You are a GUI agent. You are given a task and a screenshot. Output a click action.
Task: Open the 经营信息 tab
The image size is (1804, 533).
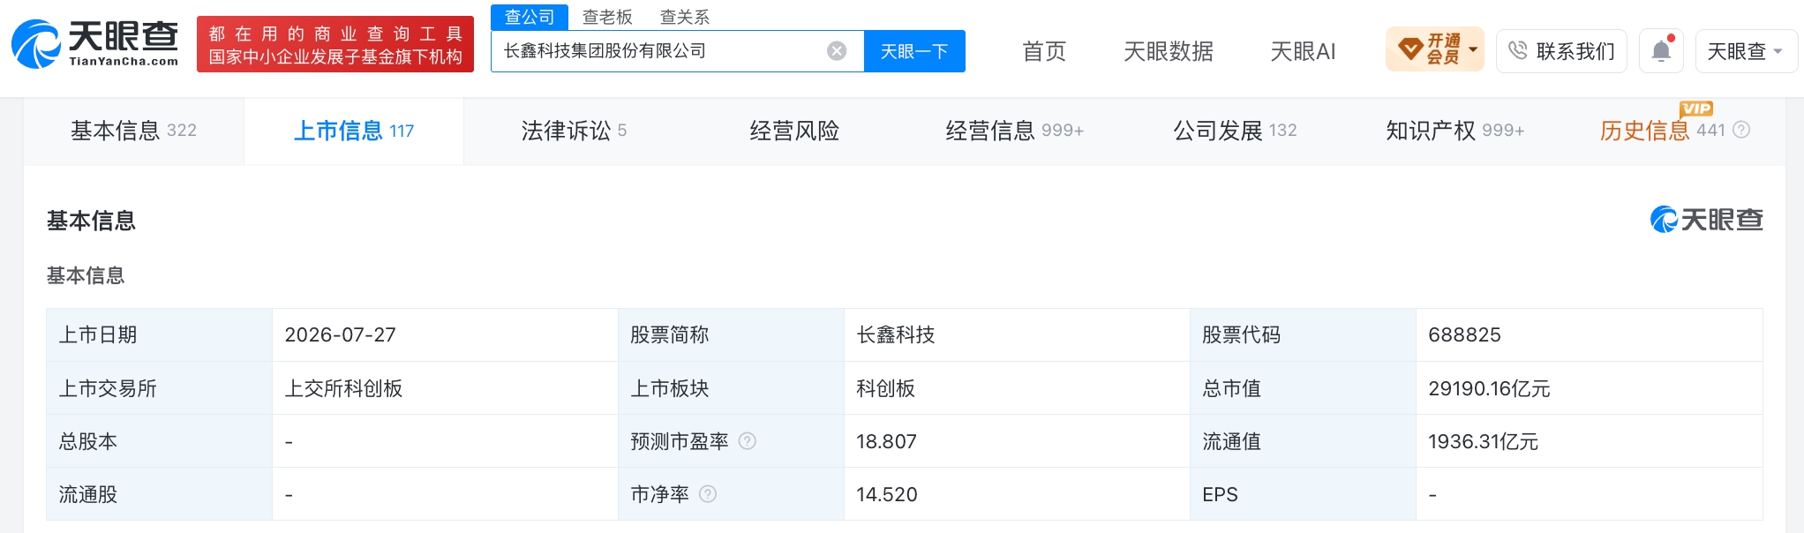tap(1014, 131)
